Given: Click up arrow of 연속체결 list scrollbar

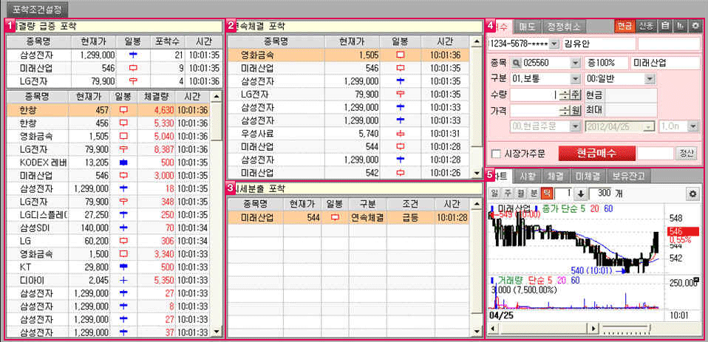Looking at the screenshot, I should coord(477,42).
